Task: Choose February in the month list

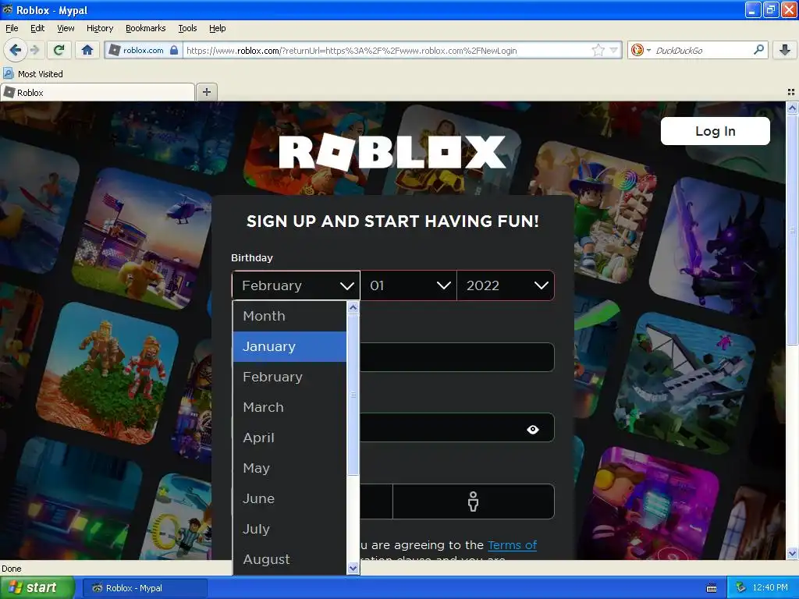Action: point(289,377)
